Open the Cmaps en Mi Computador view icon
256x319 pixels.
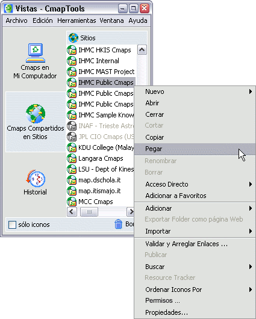coord(36,53)
